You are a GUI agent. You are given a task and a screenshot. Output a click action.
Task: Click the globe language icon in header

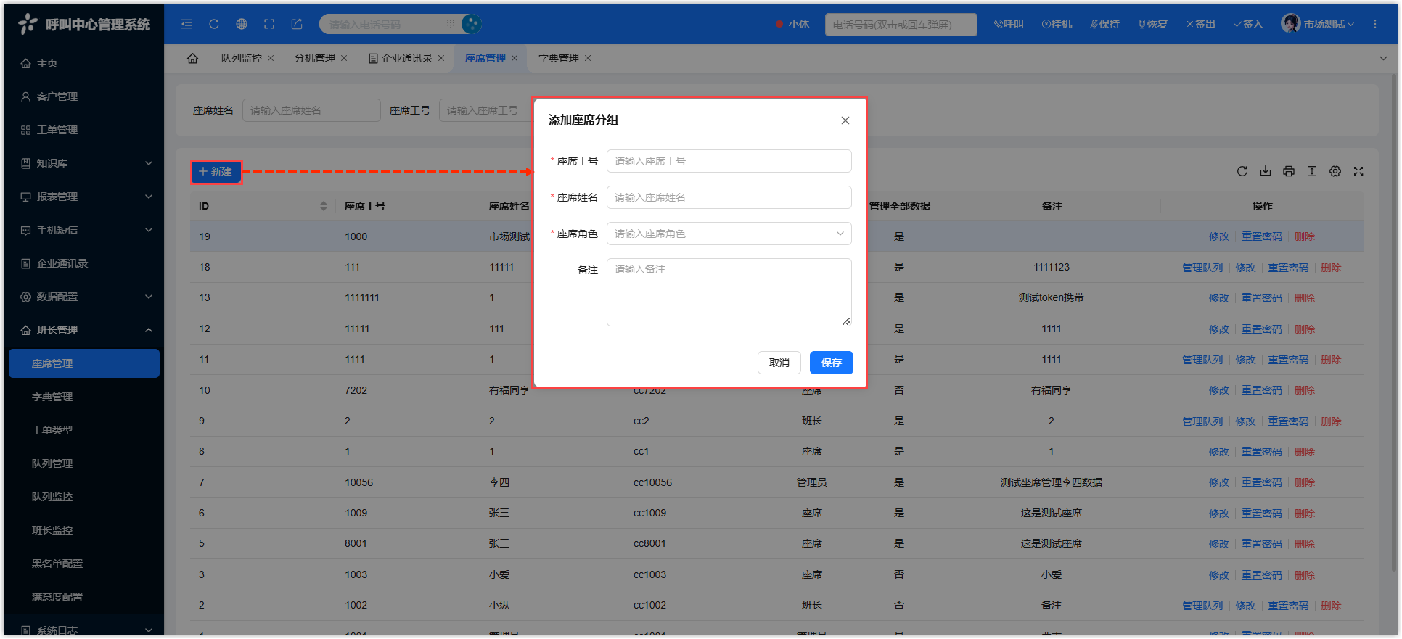click(242, 24)
